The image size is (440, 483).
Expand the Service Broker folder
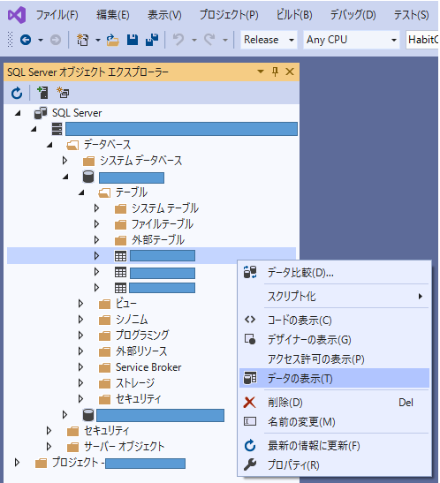coord(80,367)
